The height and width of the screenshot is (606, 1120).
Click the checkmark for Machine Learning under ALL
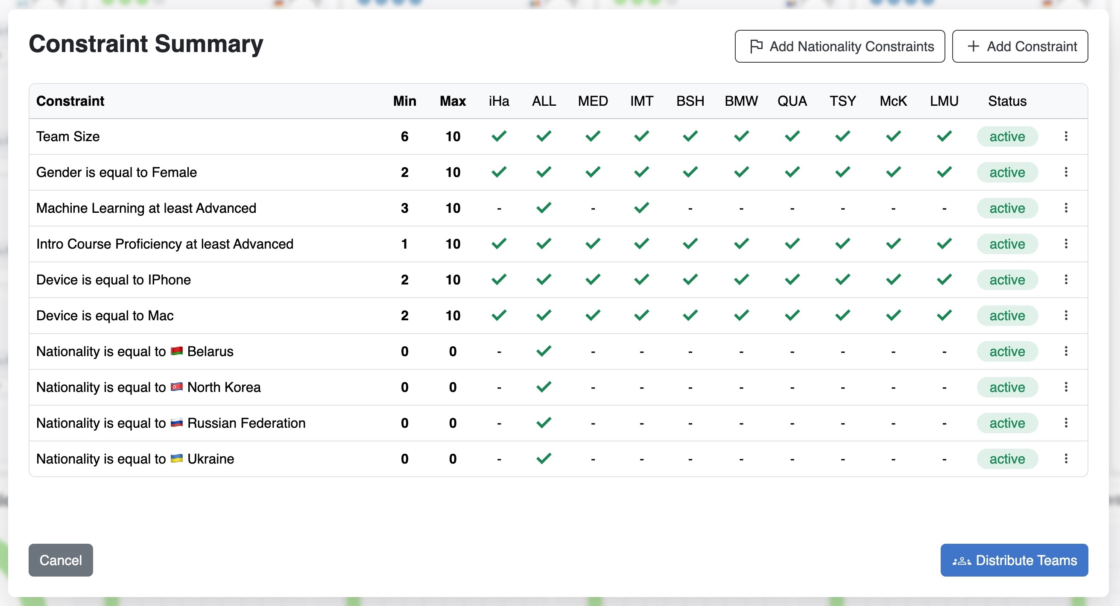coord(544,208)
